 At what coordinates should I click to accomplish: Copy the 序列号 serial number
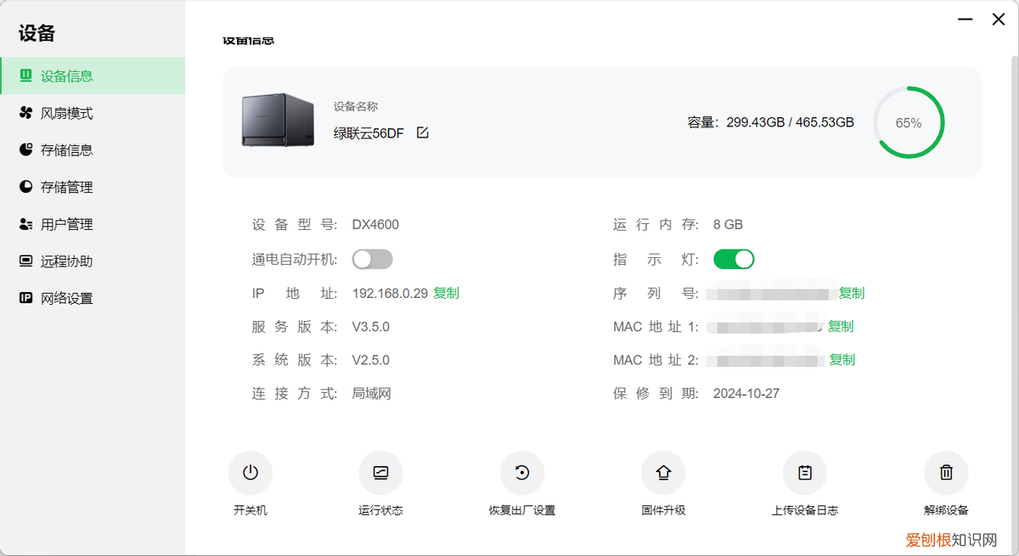click(852, 293)
